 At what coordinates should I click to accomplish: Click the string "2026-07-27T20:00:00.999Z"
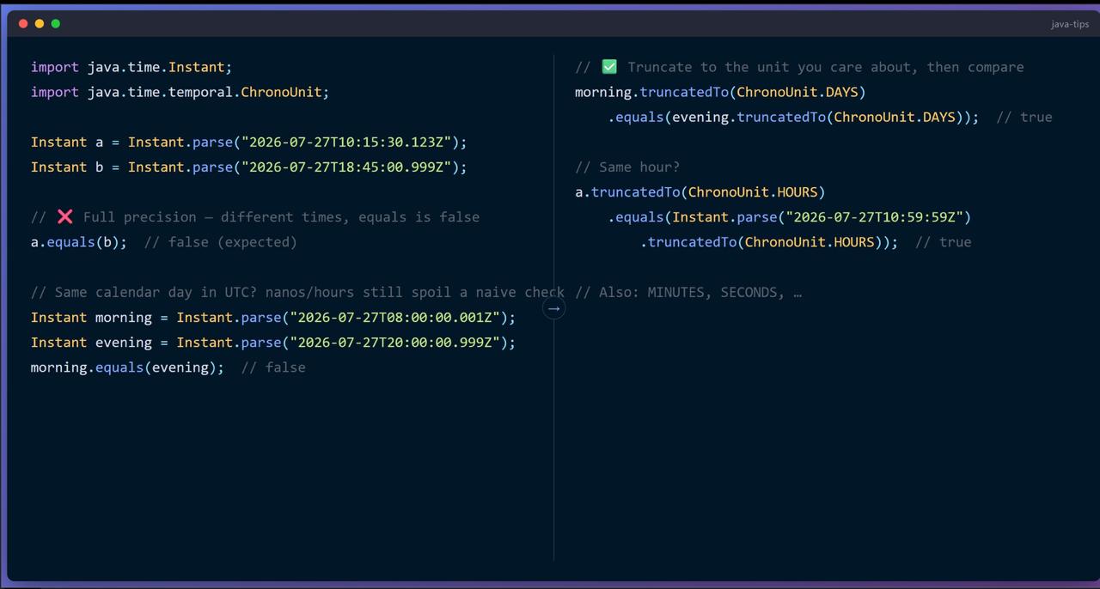tap(395, 343)
